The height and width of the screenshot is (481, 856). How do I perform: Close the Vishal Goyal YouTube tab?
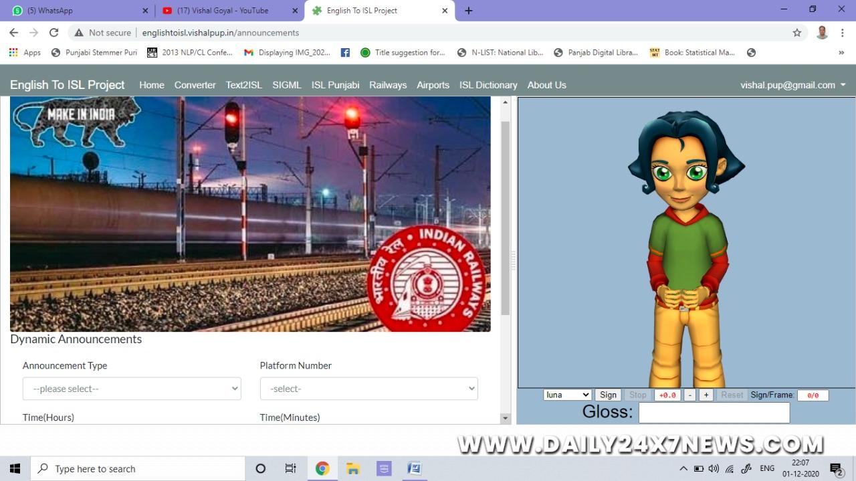coord(295,11)
